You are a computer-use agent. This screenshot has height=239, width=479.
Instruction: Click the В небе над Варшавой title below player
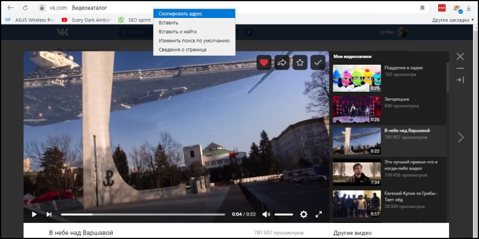click(x=81, y=232)
